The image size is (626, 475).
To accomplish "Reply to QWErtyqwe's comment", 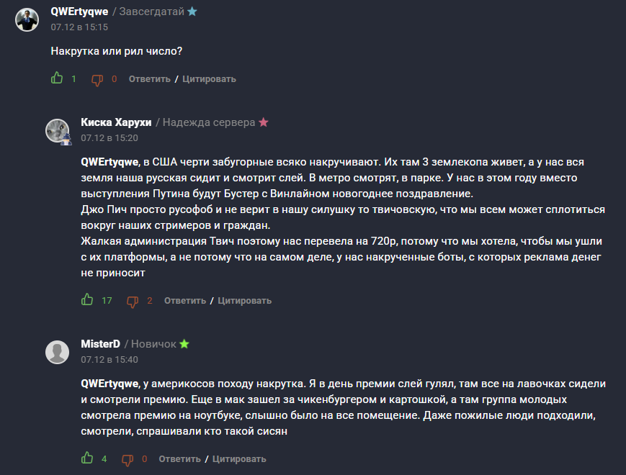I will [x=149, y=79].
